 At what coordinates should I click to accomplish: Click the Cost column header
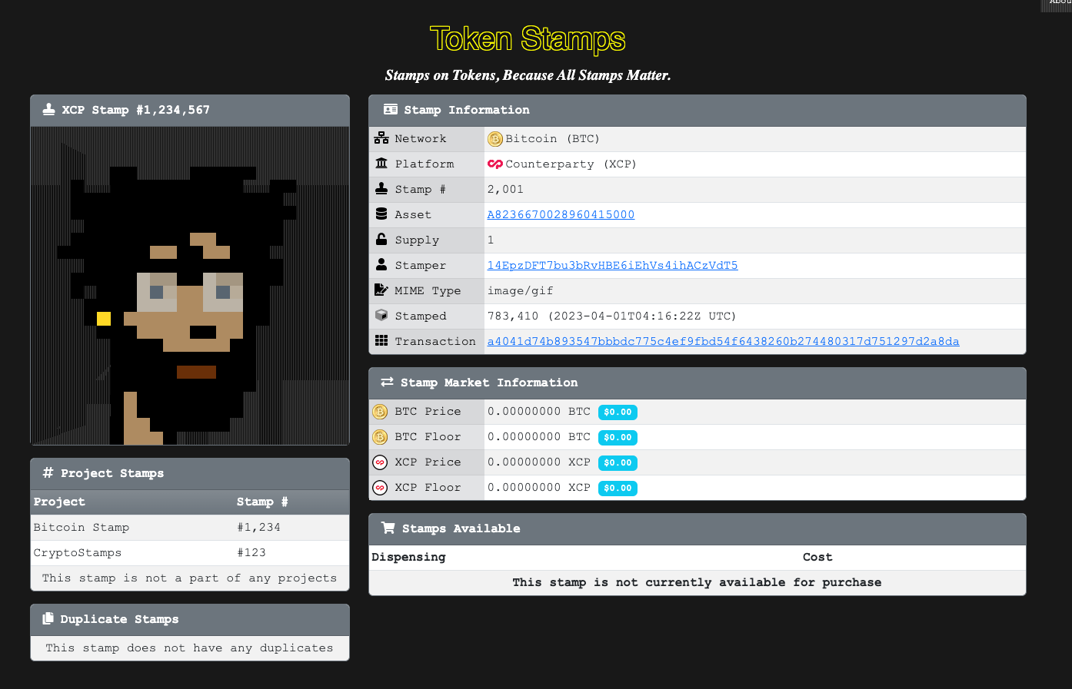tap(817, 557)
